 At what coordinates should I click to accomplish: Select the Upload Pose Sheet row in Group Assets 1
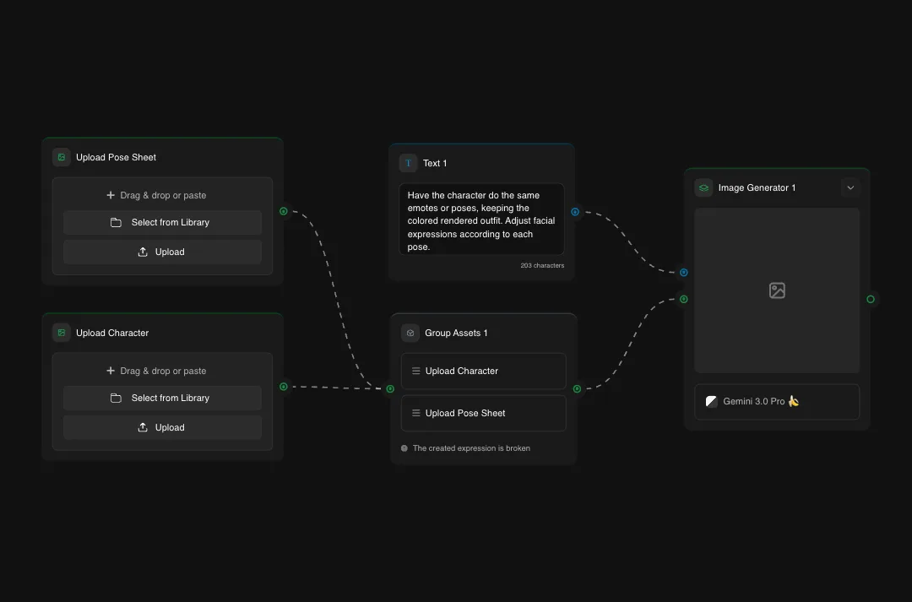tap(483, 413)
